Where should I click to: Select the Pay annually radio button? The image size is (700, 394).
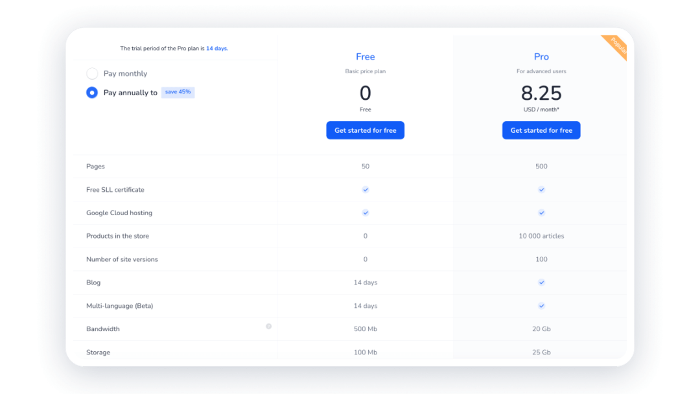pos(92,93)
